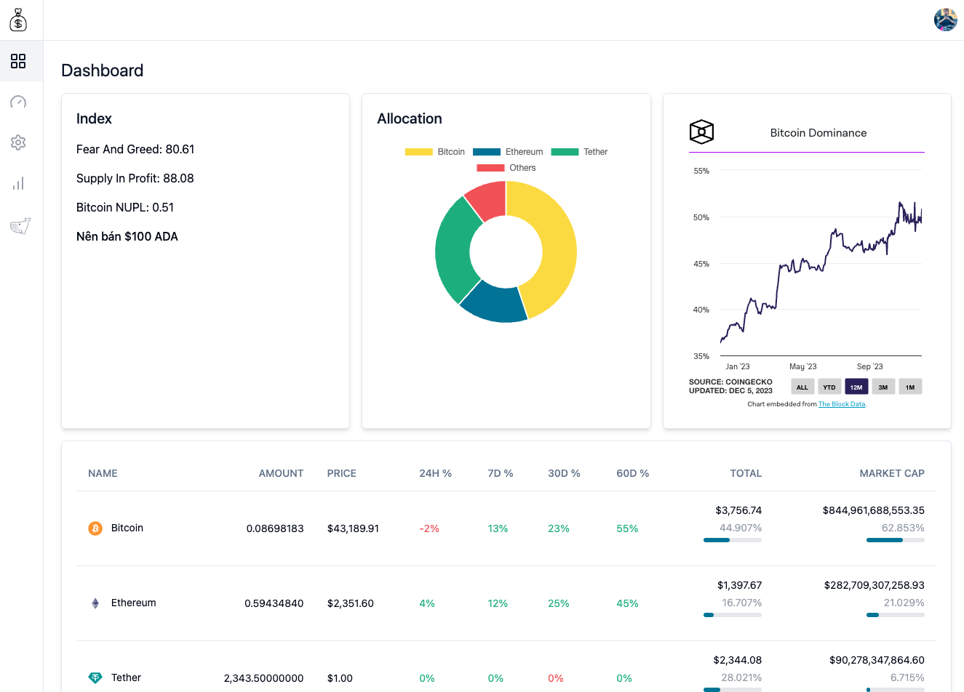Click Bitcoin total $3,756.74
The height and width of the screenshot is (692, 964).
click(738, 510)
